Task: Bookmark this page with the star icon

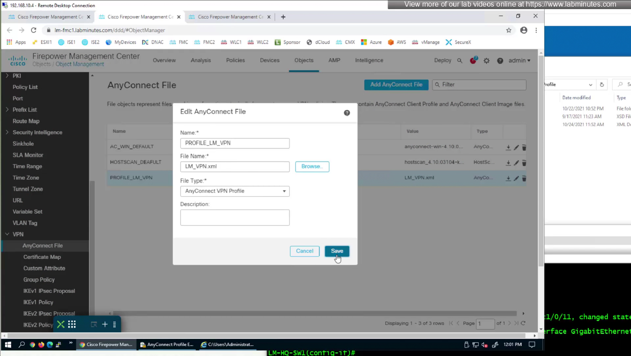Action: (x=509, y=30)
